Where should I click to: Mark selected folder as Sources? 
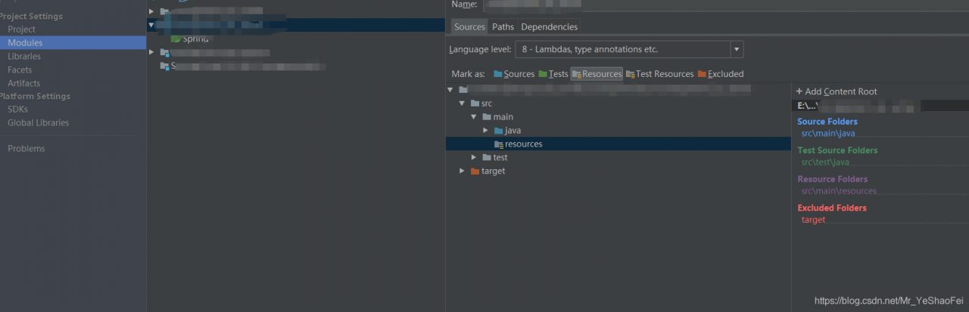[x=513, y=74]
